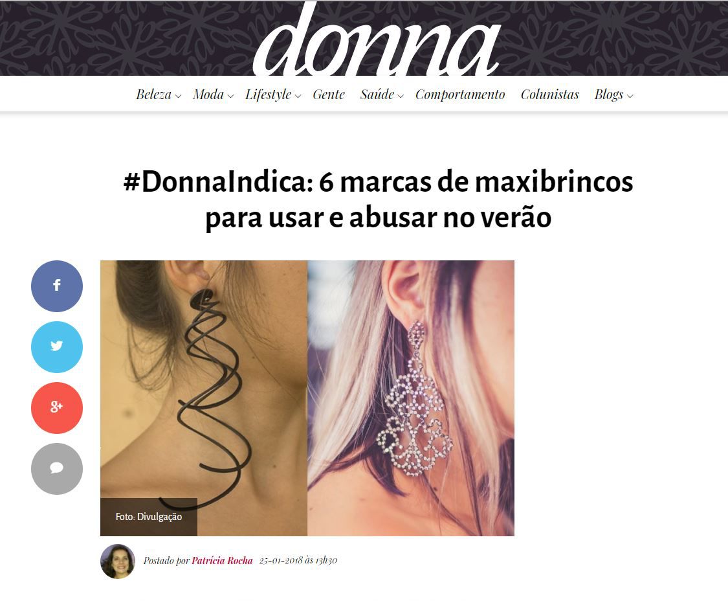The image size is (728, 601).
Task: Share article via Twitter bird icon
Action: tap(57, 346)
